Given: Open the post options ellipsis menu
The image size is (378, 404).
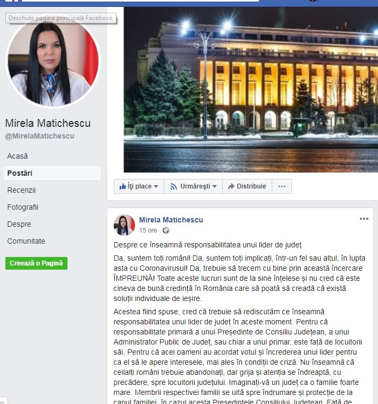Looking at the screenshot, I should pyautogui.click(x=364, y=219).
